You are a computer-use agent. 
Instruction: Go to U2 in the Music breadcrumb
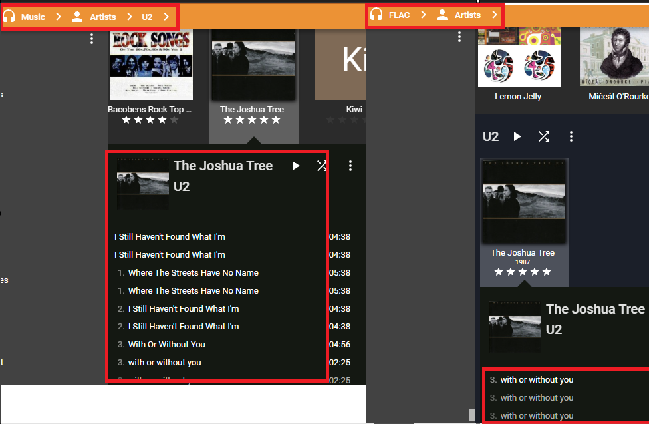pos(147,17)
